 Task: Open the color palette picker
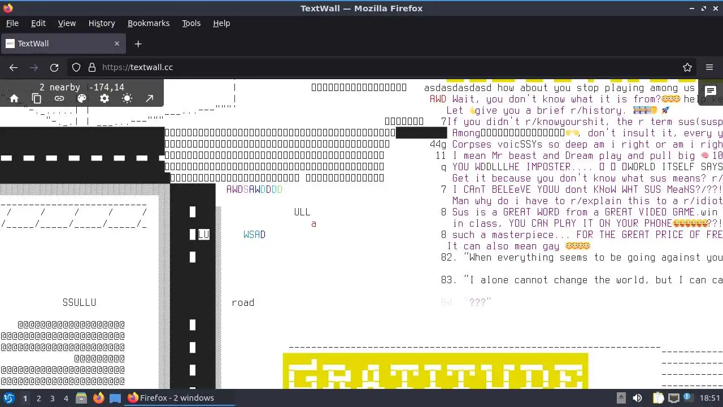point(82,98)
